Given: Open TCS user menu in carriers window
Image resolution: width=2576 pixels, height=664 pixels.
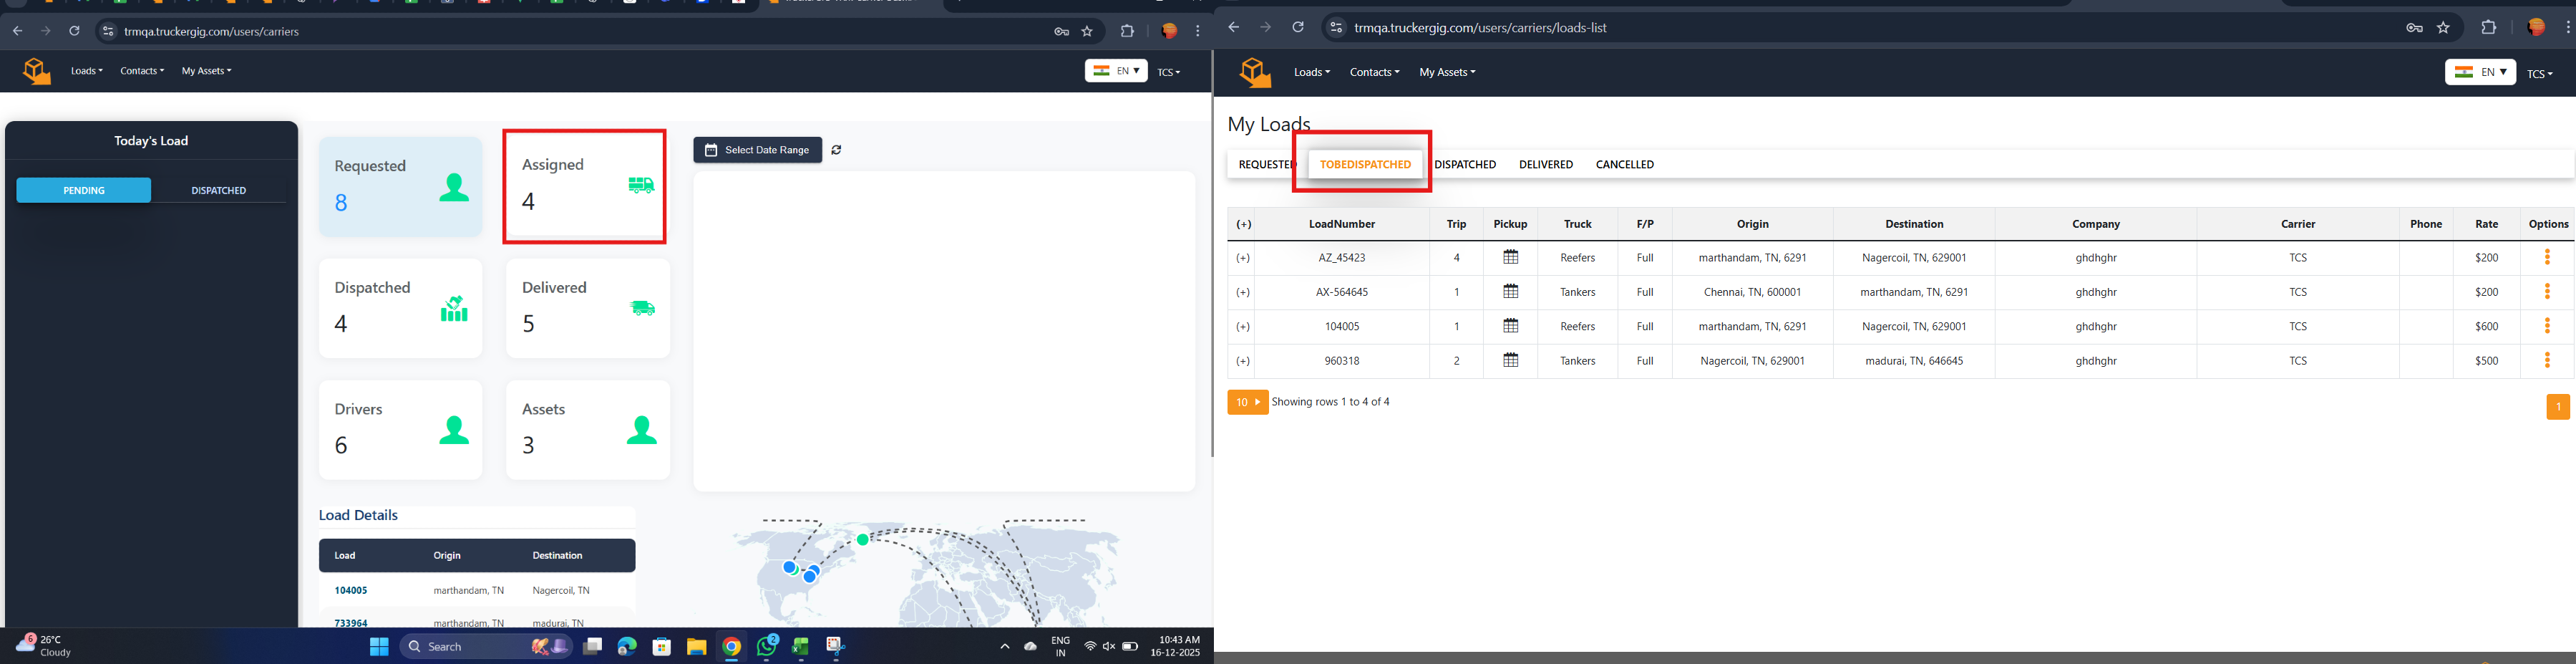Looking at the screenshot, I should (x=1169, y=72).
